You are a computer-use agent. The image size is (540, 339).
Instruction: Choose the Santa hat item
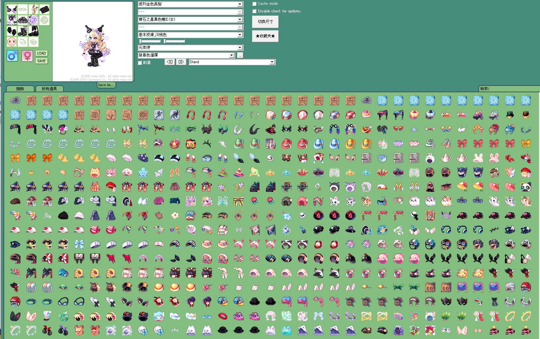point(318,158)
